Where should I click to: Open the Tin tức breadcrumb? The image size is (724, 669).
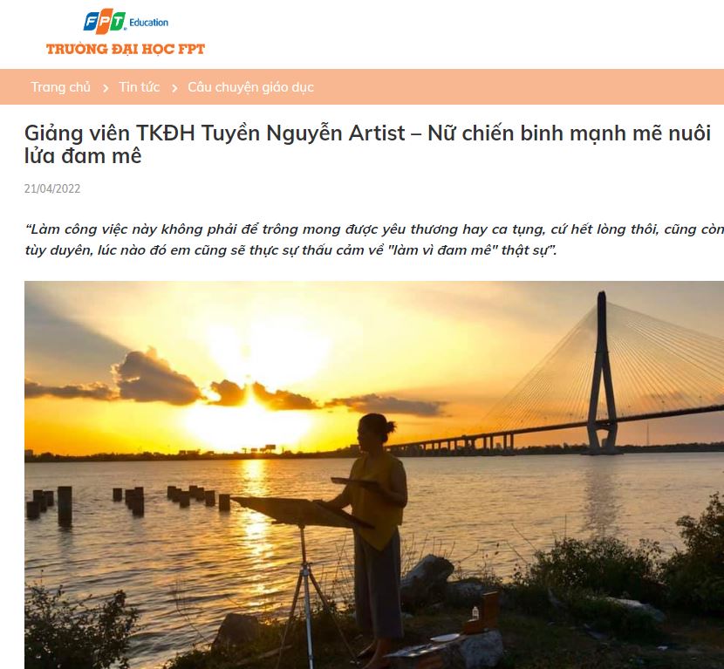(139, 87)
